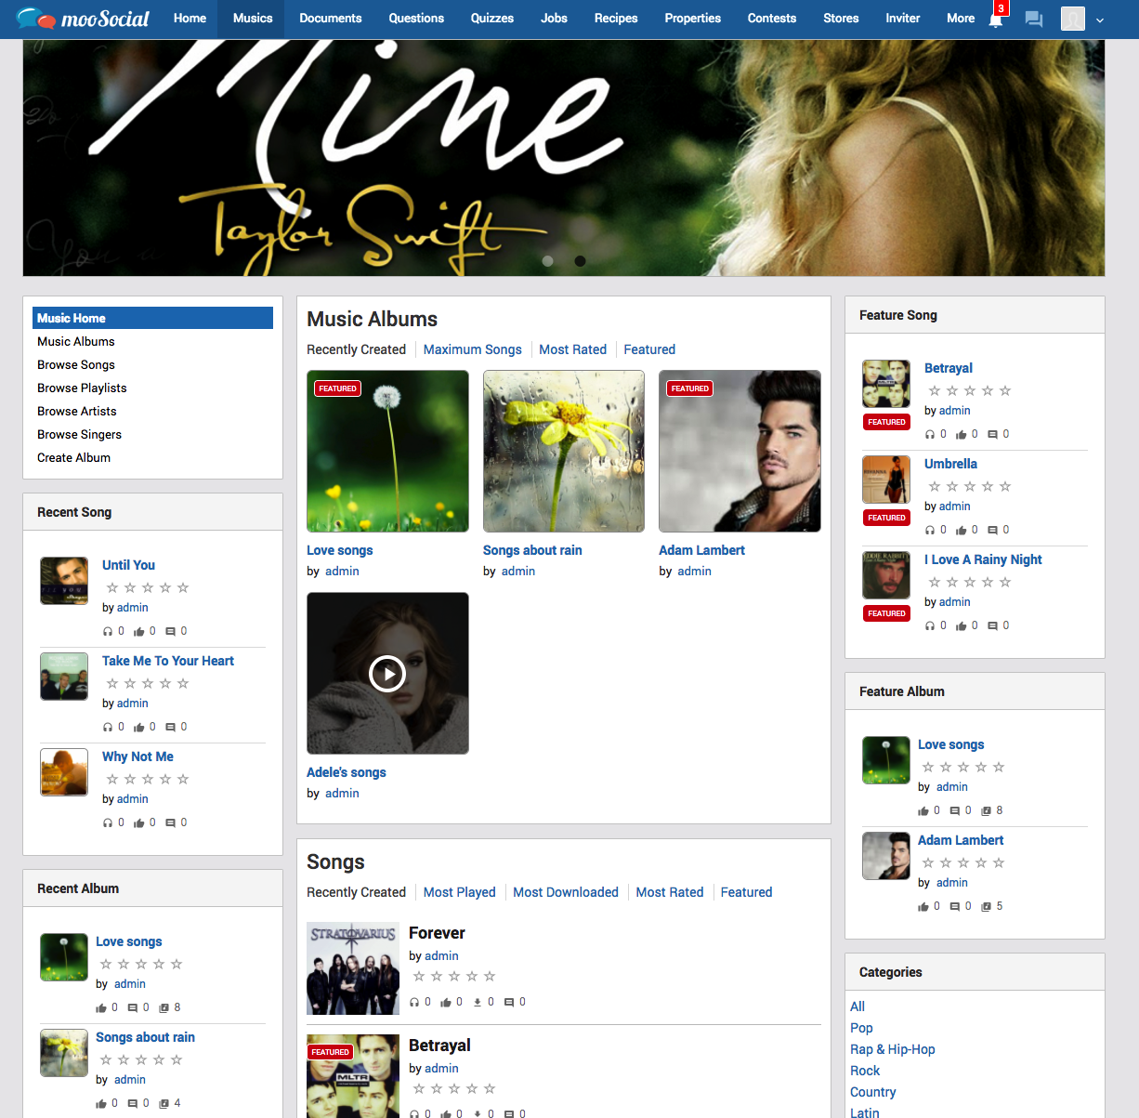
Task: Click the comment icon for Why Not Me
Action: point(170,823)
